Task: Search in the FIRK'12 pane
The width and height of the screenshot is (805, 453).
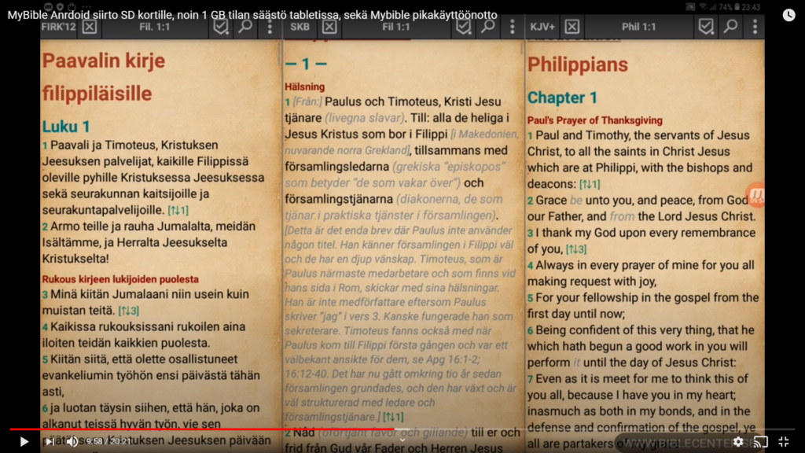Action: 245,26
